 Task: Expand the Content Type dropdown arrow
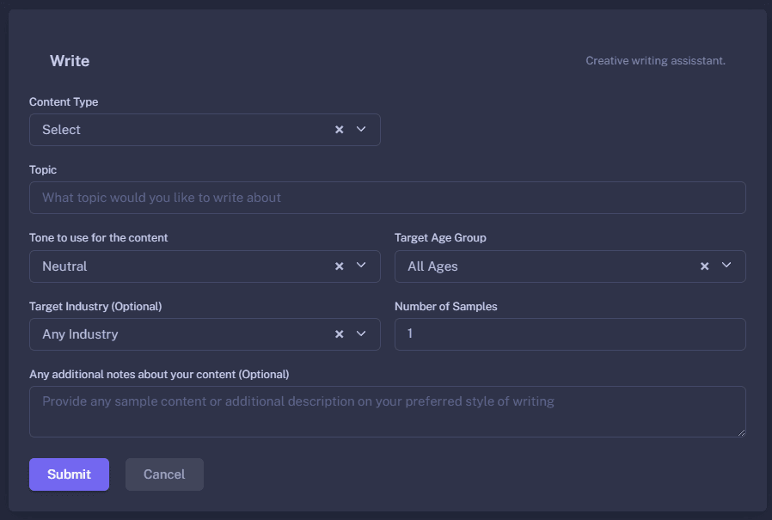point(362,130)
